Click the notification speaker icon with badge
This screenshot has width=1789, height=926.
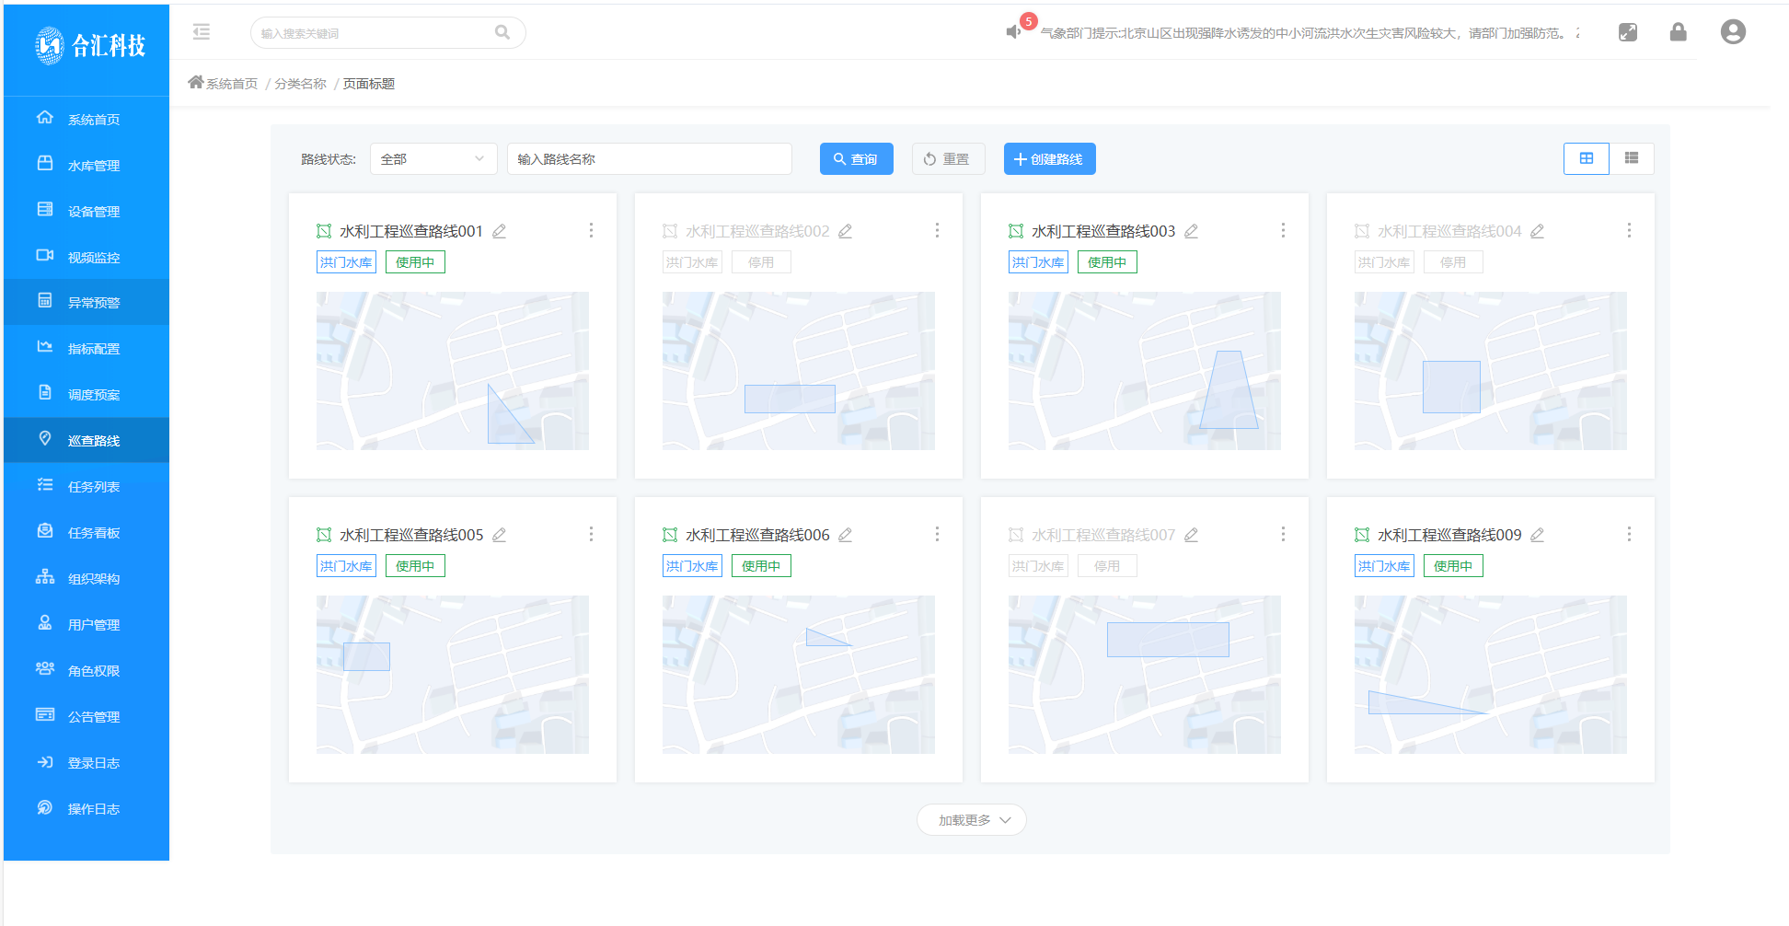1014,32
